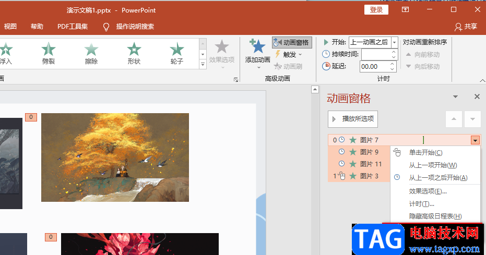Viewport: 486px width, 255px height.
Task: Select the 劈裂 (Split) animation effect
Action: tap(49, 53)
